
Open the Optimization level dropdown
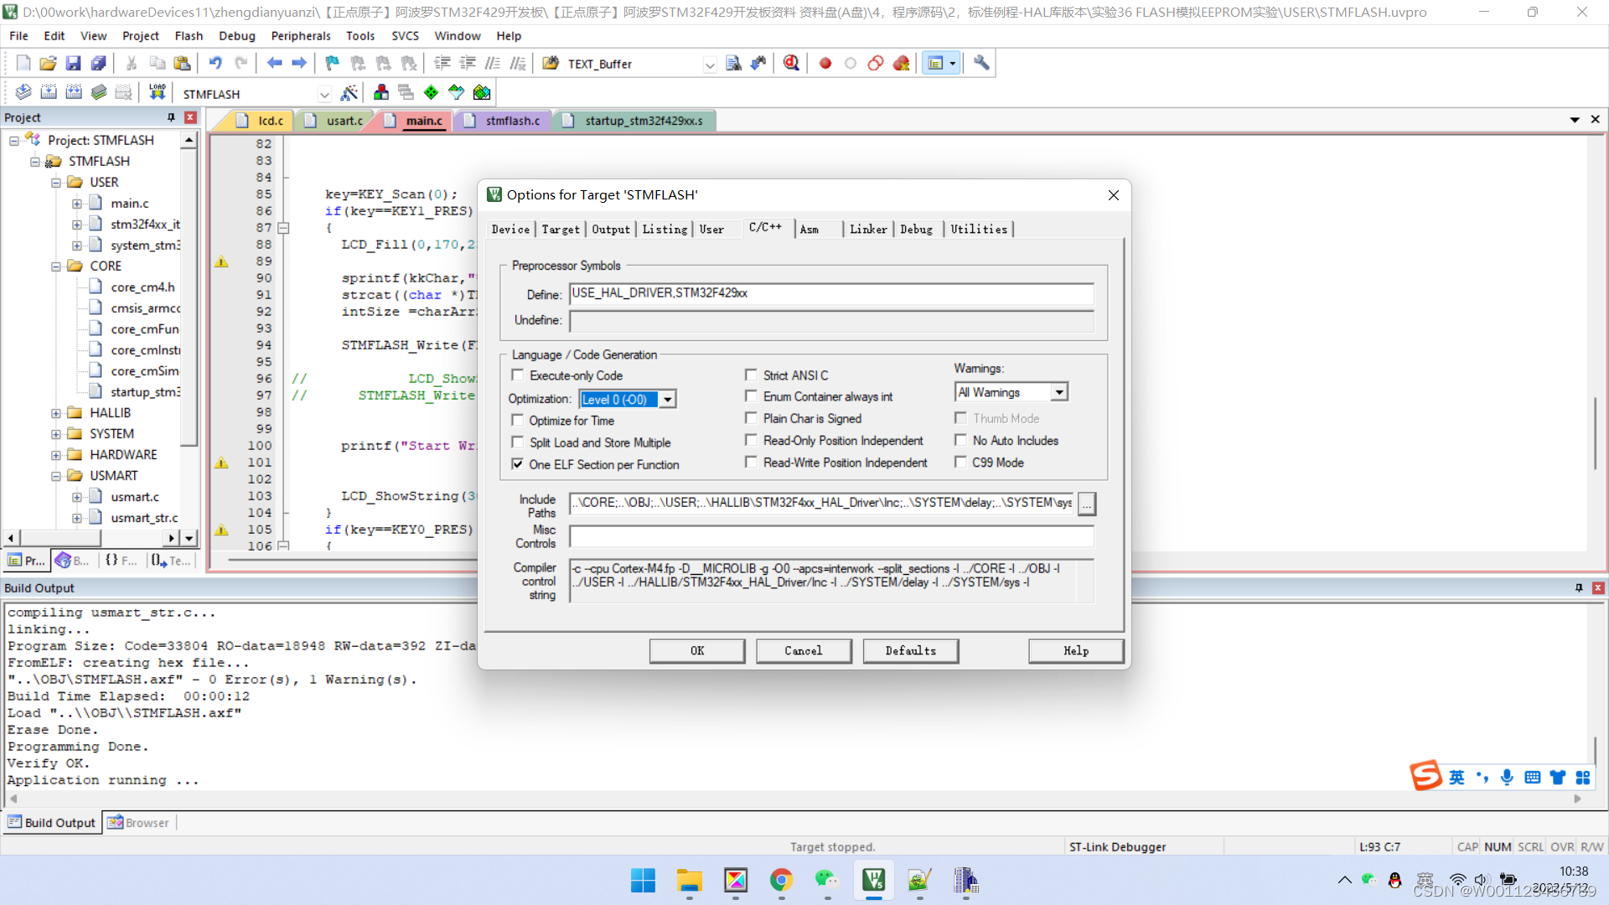click(667, 399)
